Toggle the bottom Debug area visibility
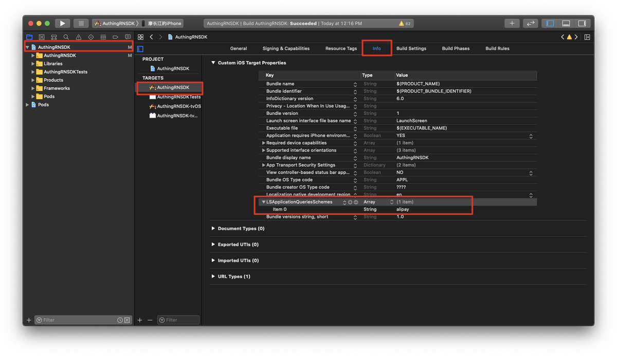Image resolution: width=617 pixels, height=356 pixels. (x=566, y=23)
